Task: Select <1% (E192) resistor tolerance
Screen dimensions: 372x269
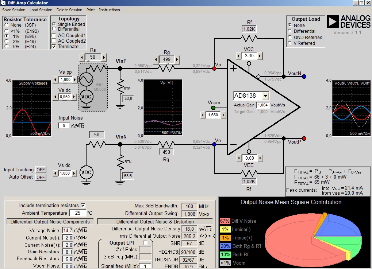Action: pyautogui.click(x=7, y=31)
